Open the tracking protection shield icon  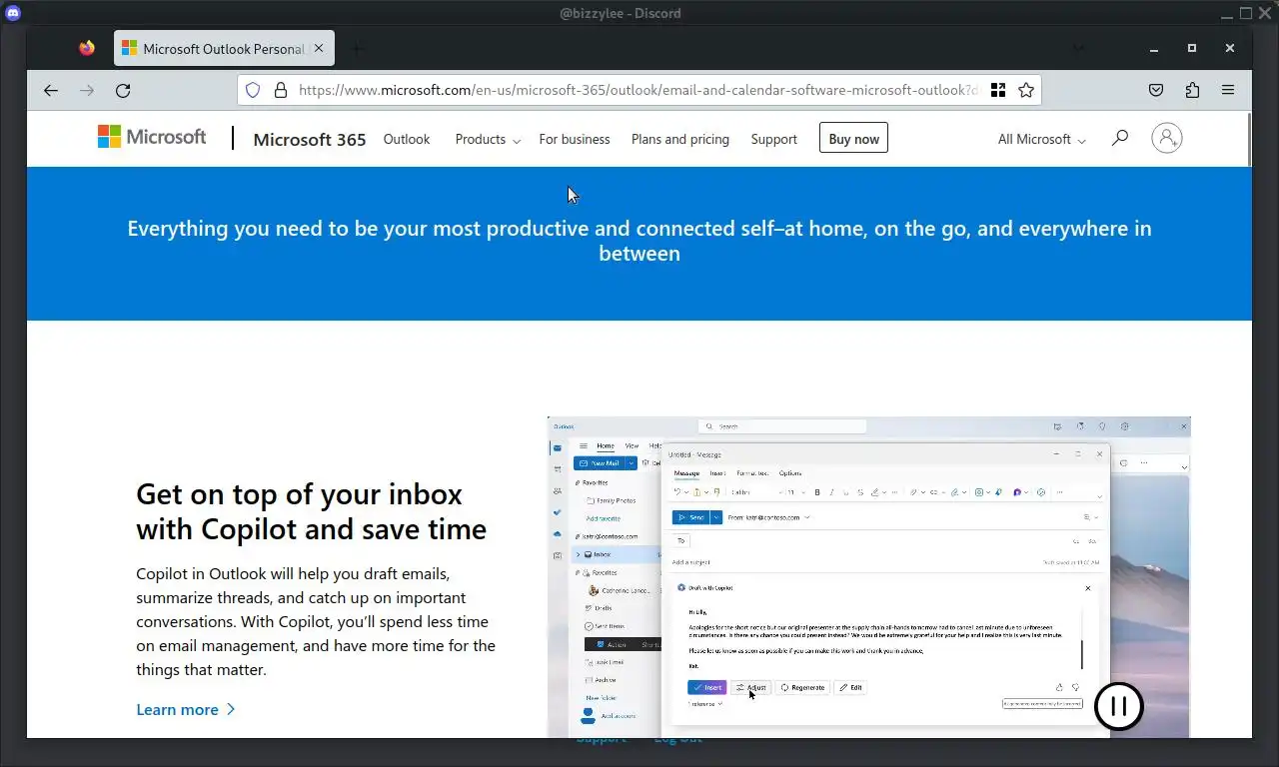pos(253,90)
